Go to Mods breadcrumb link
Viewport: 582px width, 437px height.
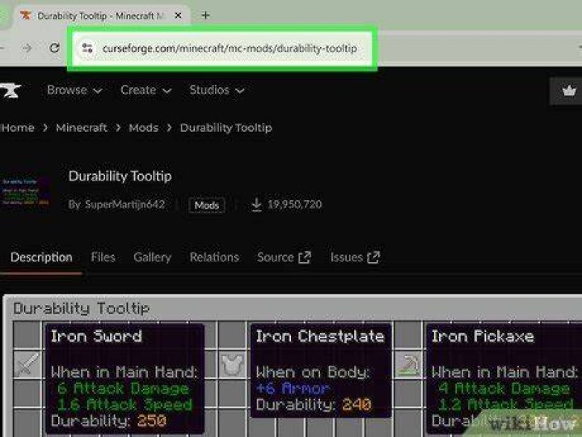point(144,128)
